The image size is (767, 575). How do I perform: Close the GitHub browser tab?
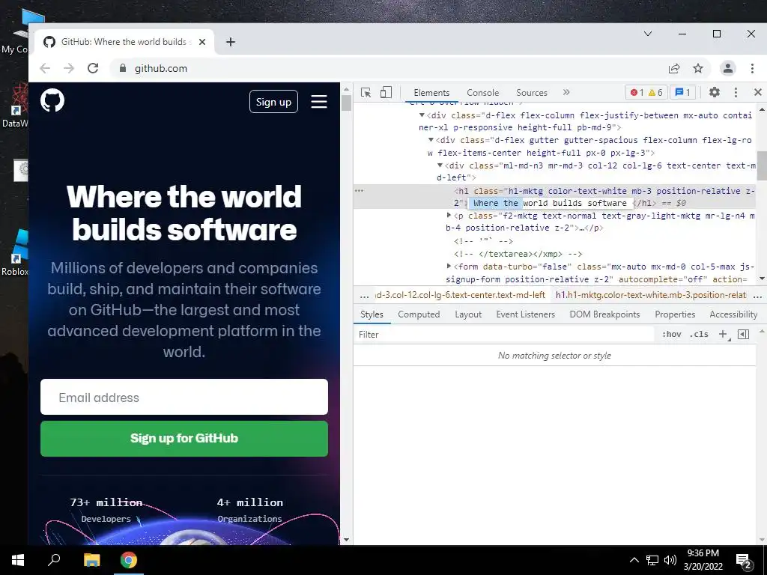pyautogui.click(x=202, y=42)
